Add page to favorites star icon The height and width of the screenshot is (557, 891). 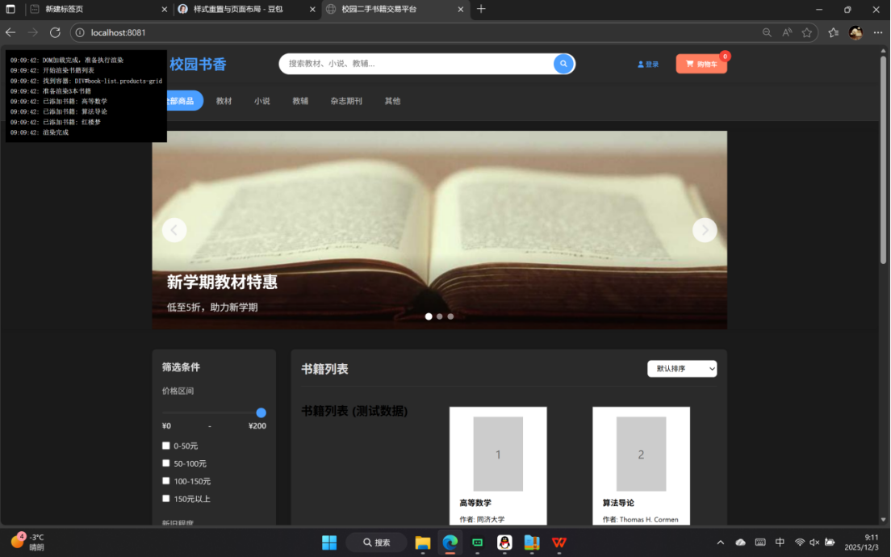pos(806,32)
